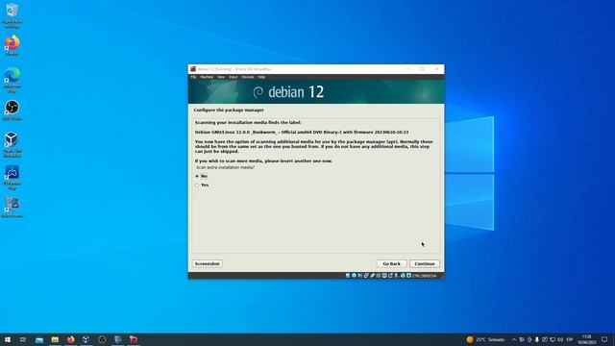Select the Microsoft Edge desktop shortcut
The height and width of the screenshot is (346, 615).
[x=12, y=80]
